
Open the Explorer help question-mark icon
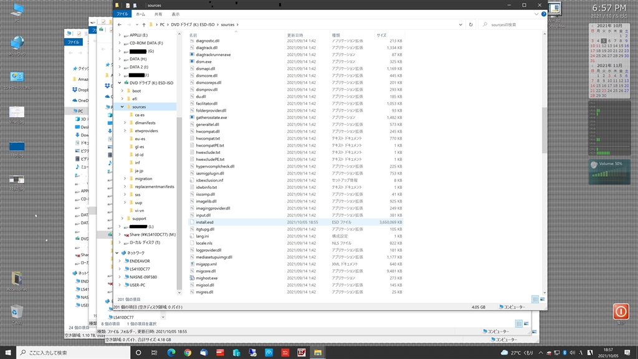(x=543, y=14)
